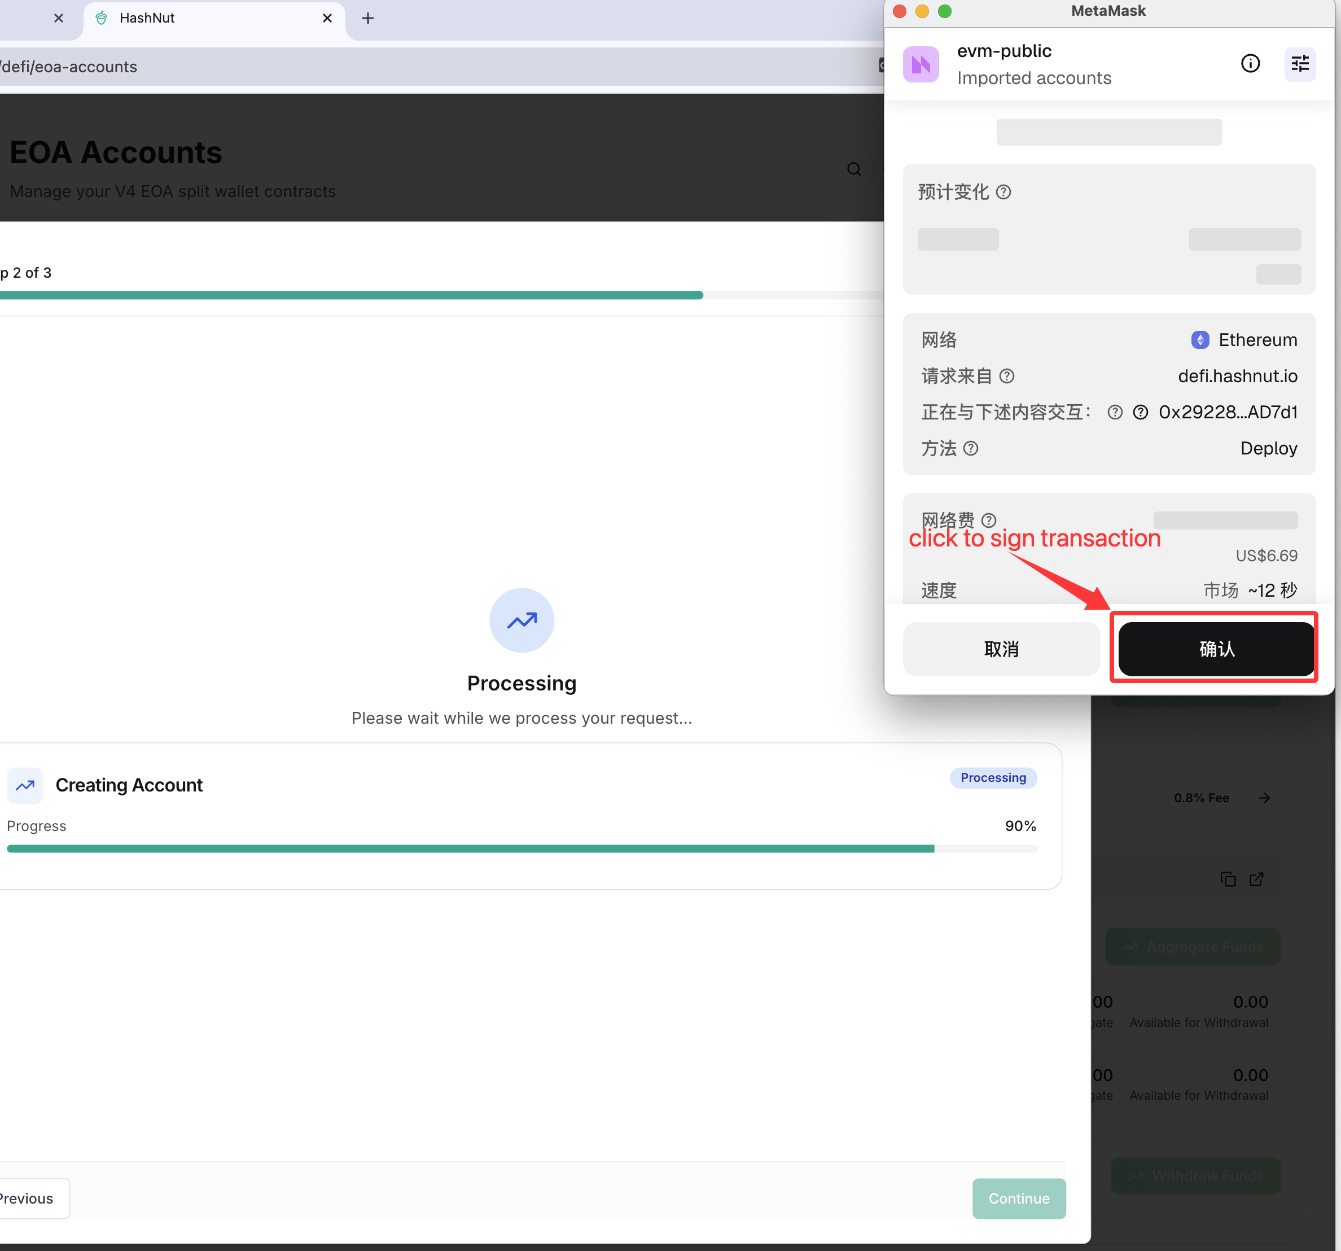The width and height of the screenshot is (1341, 1251).
Task: Click help icon next to 预计变化
Action: click(1003, 193)
